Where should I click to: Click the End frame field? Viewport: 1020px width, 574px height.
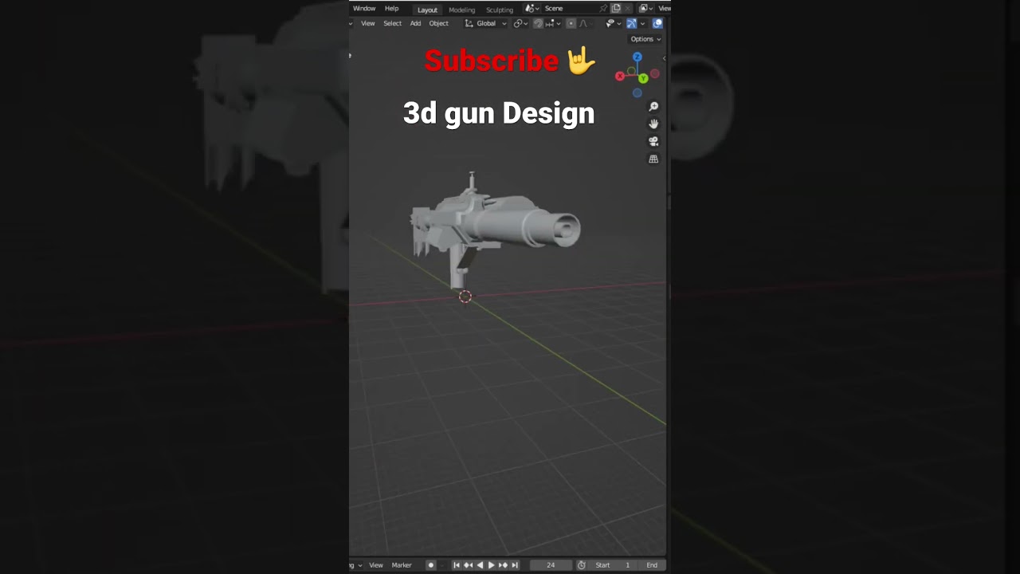click(652, 565)
